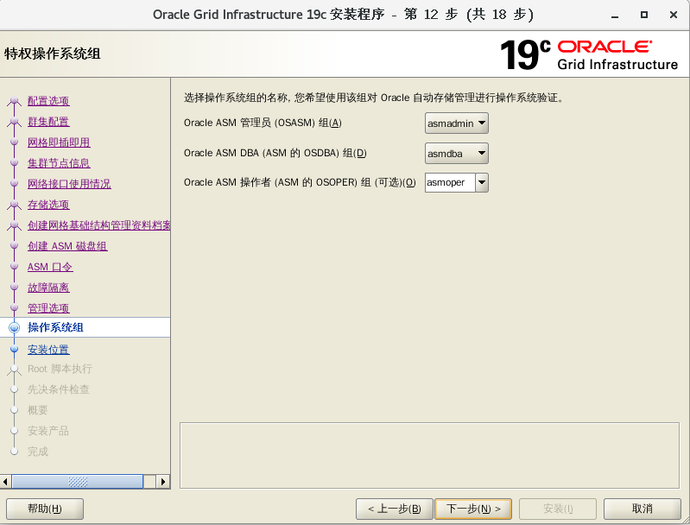
Task: Open the OSASM group asmadmin dropdown
Action: pos(456,123)
